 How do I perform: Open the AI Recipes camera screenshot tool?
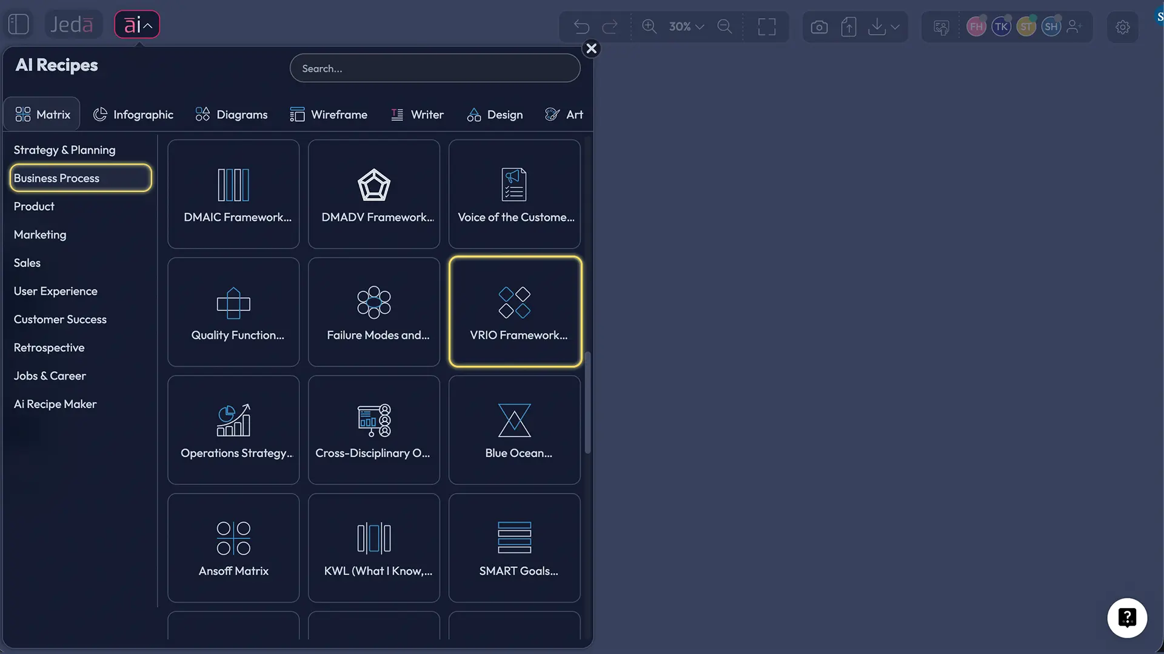tap(820, 27)
